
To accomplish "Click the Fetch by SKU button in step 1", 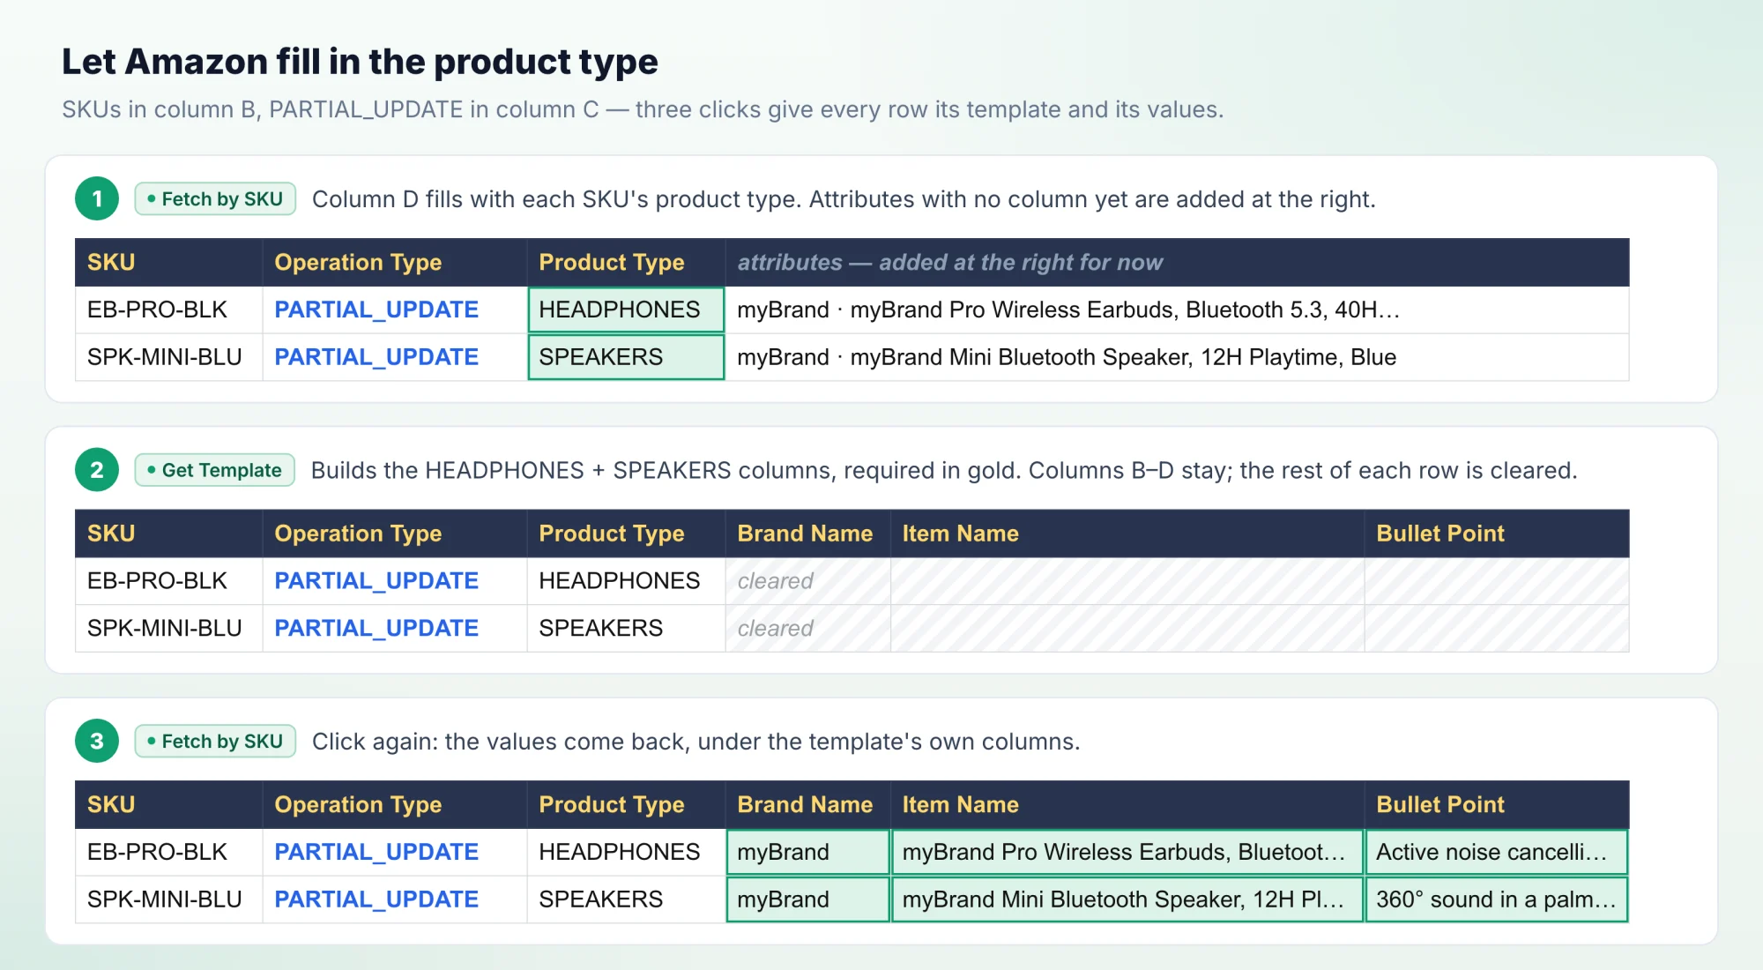I will (215, 199).
